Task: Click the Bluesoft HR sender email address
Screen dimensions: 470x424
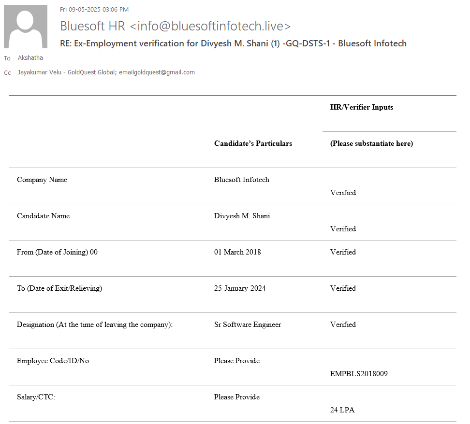Action: coord(175,26)
